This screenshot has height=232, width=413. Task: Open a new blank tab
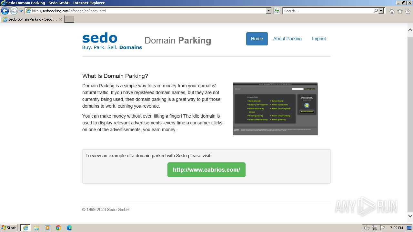[69, 19]
